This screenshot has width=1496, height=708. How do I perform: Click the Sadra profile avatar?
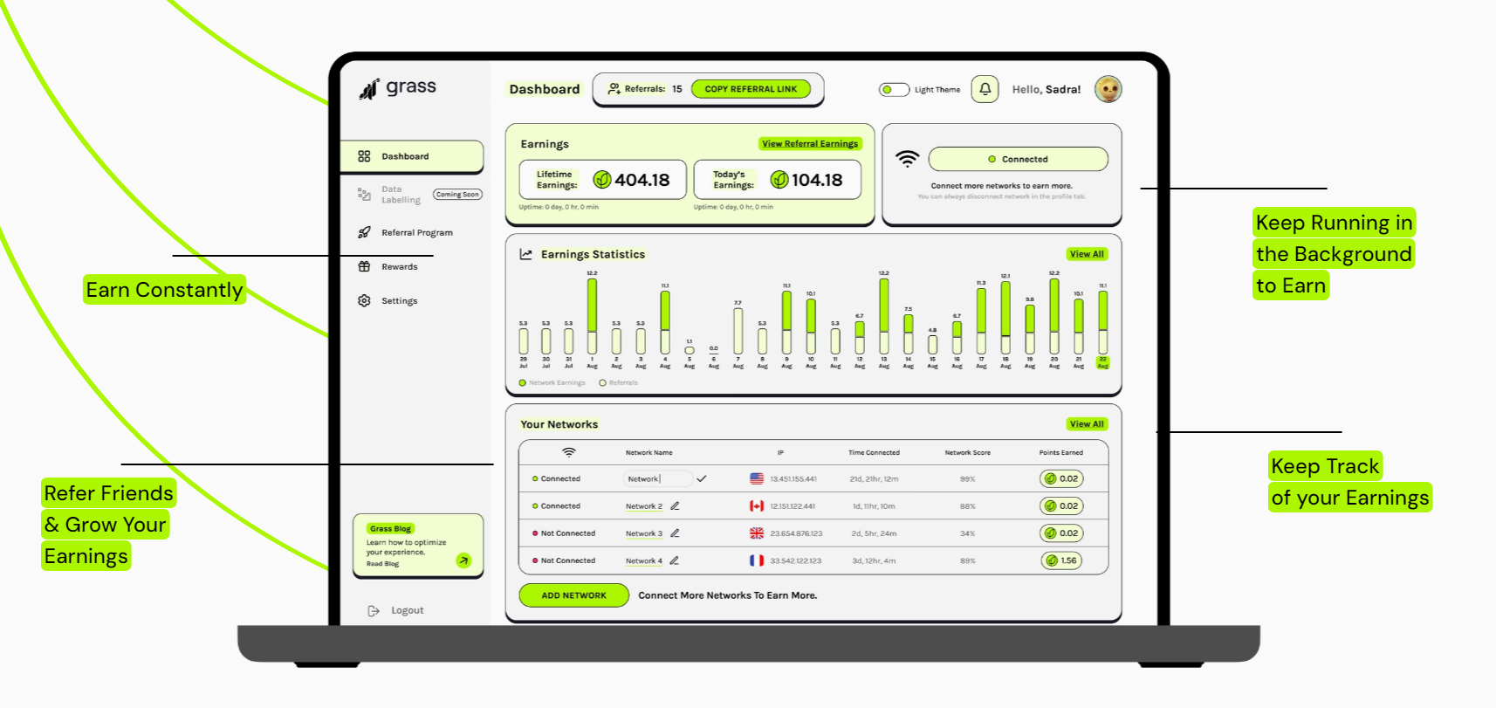(1108, 89)
